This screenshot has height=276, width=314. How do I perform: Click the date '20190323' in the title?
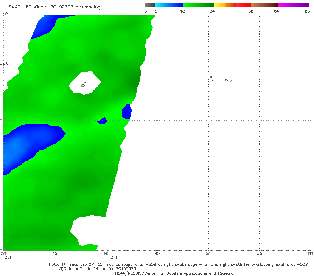coord(62,7)
